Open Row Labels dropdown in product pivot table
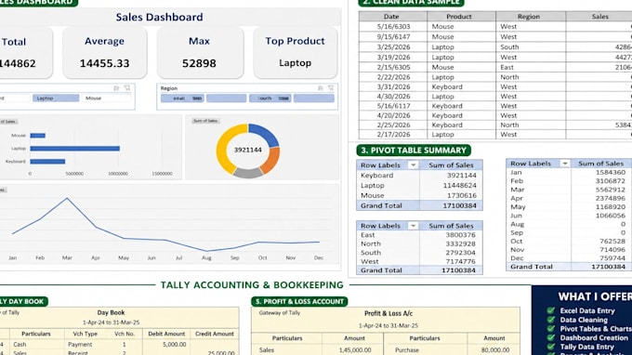 pos(413,164)
